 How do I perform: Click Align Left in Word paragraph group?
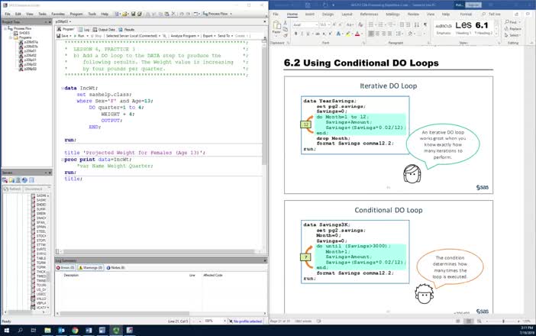[371, 34]
